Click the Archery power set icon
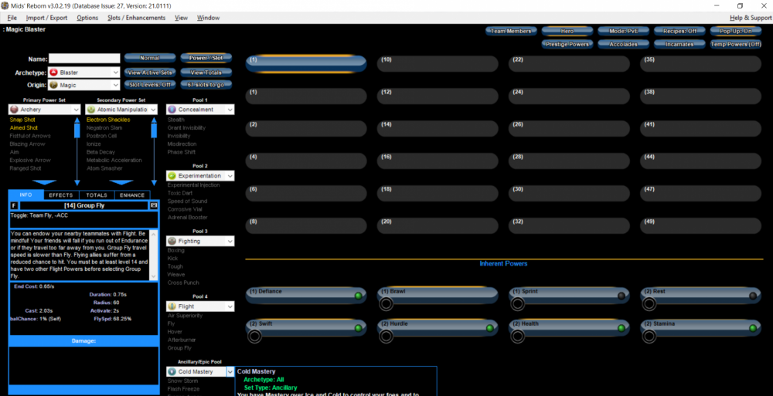Screen dimensions: 773x396 [14, 110]
